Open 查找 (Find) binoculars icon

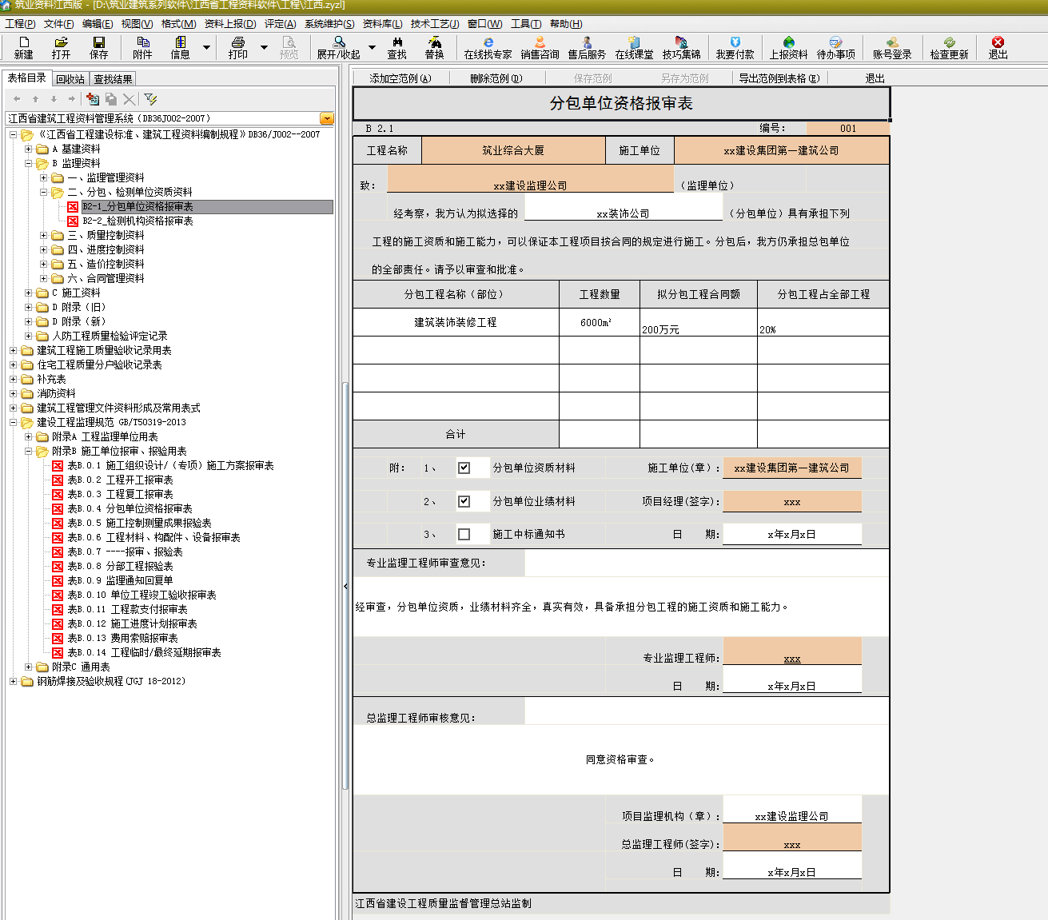[396, 47]
